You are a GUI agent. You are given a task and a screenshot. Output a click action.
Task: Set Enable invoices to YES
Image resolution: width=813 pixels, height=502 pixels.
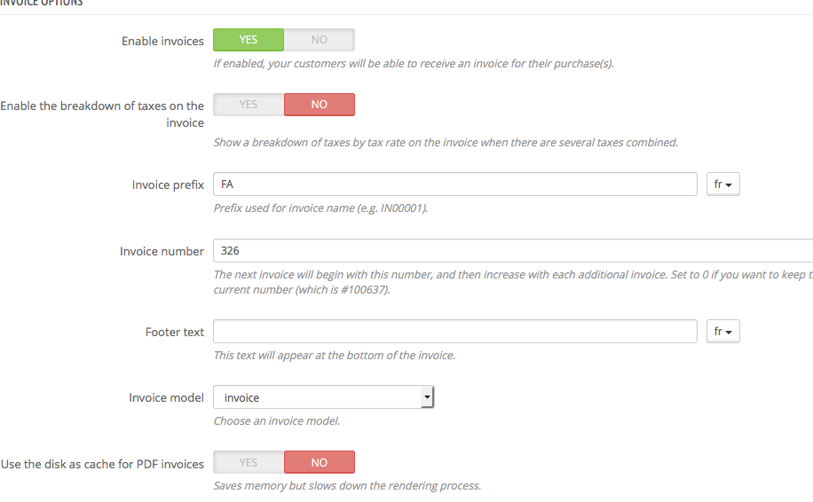(249, 40)
